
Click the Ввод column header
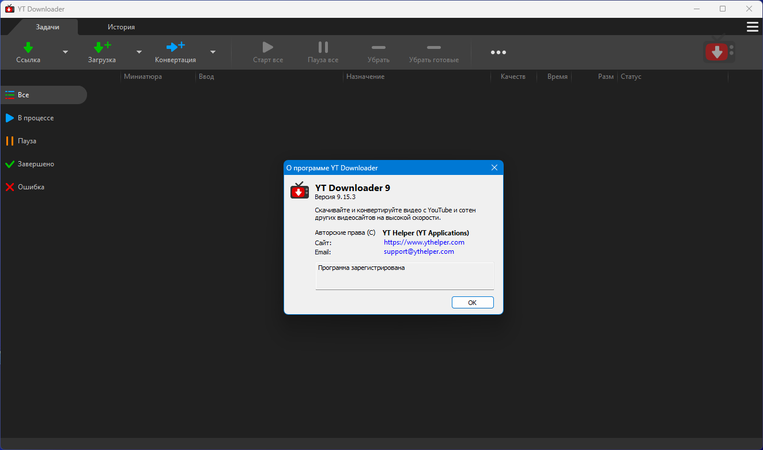tap(269, 77)
